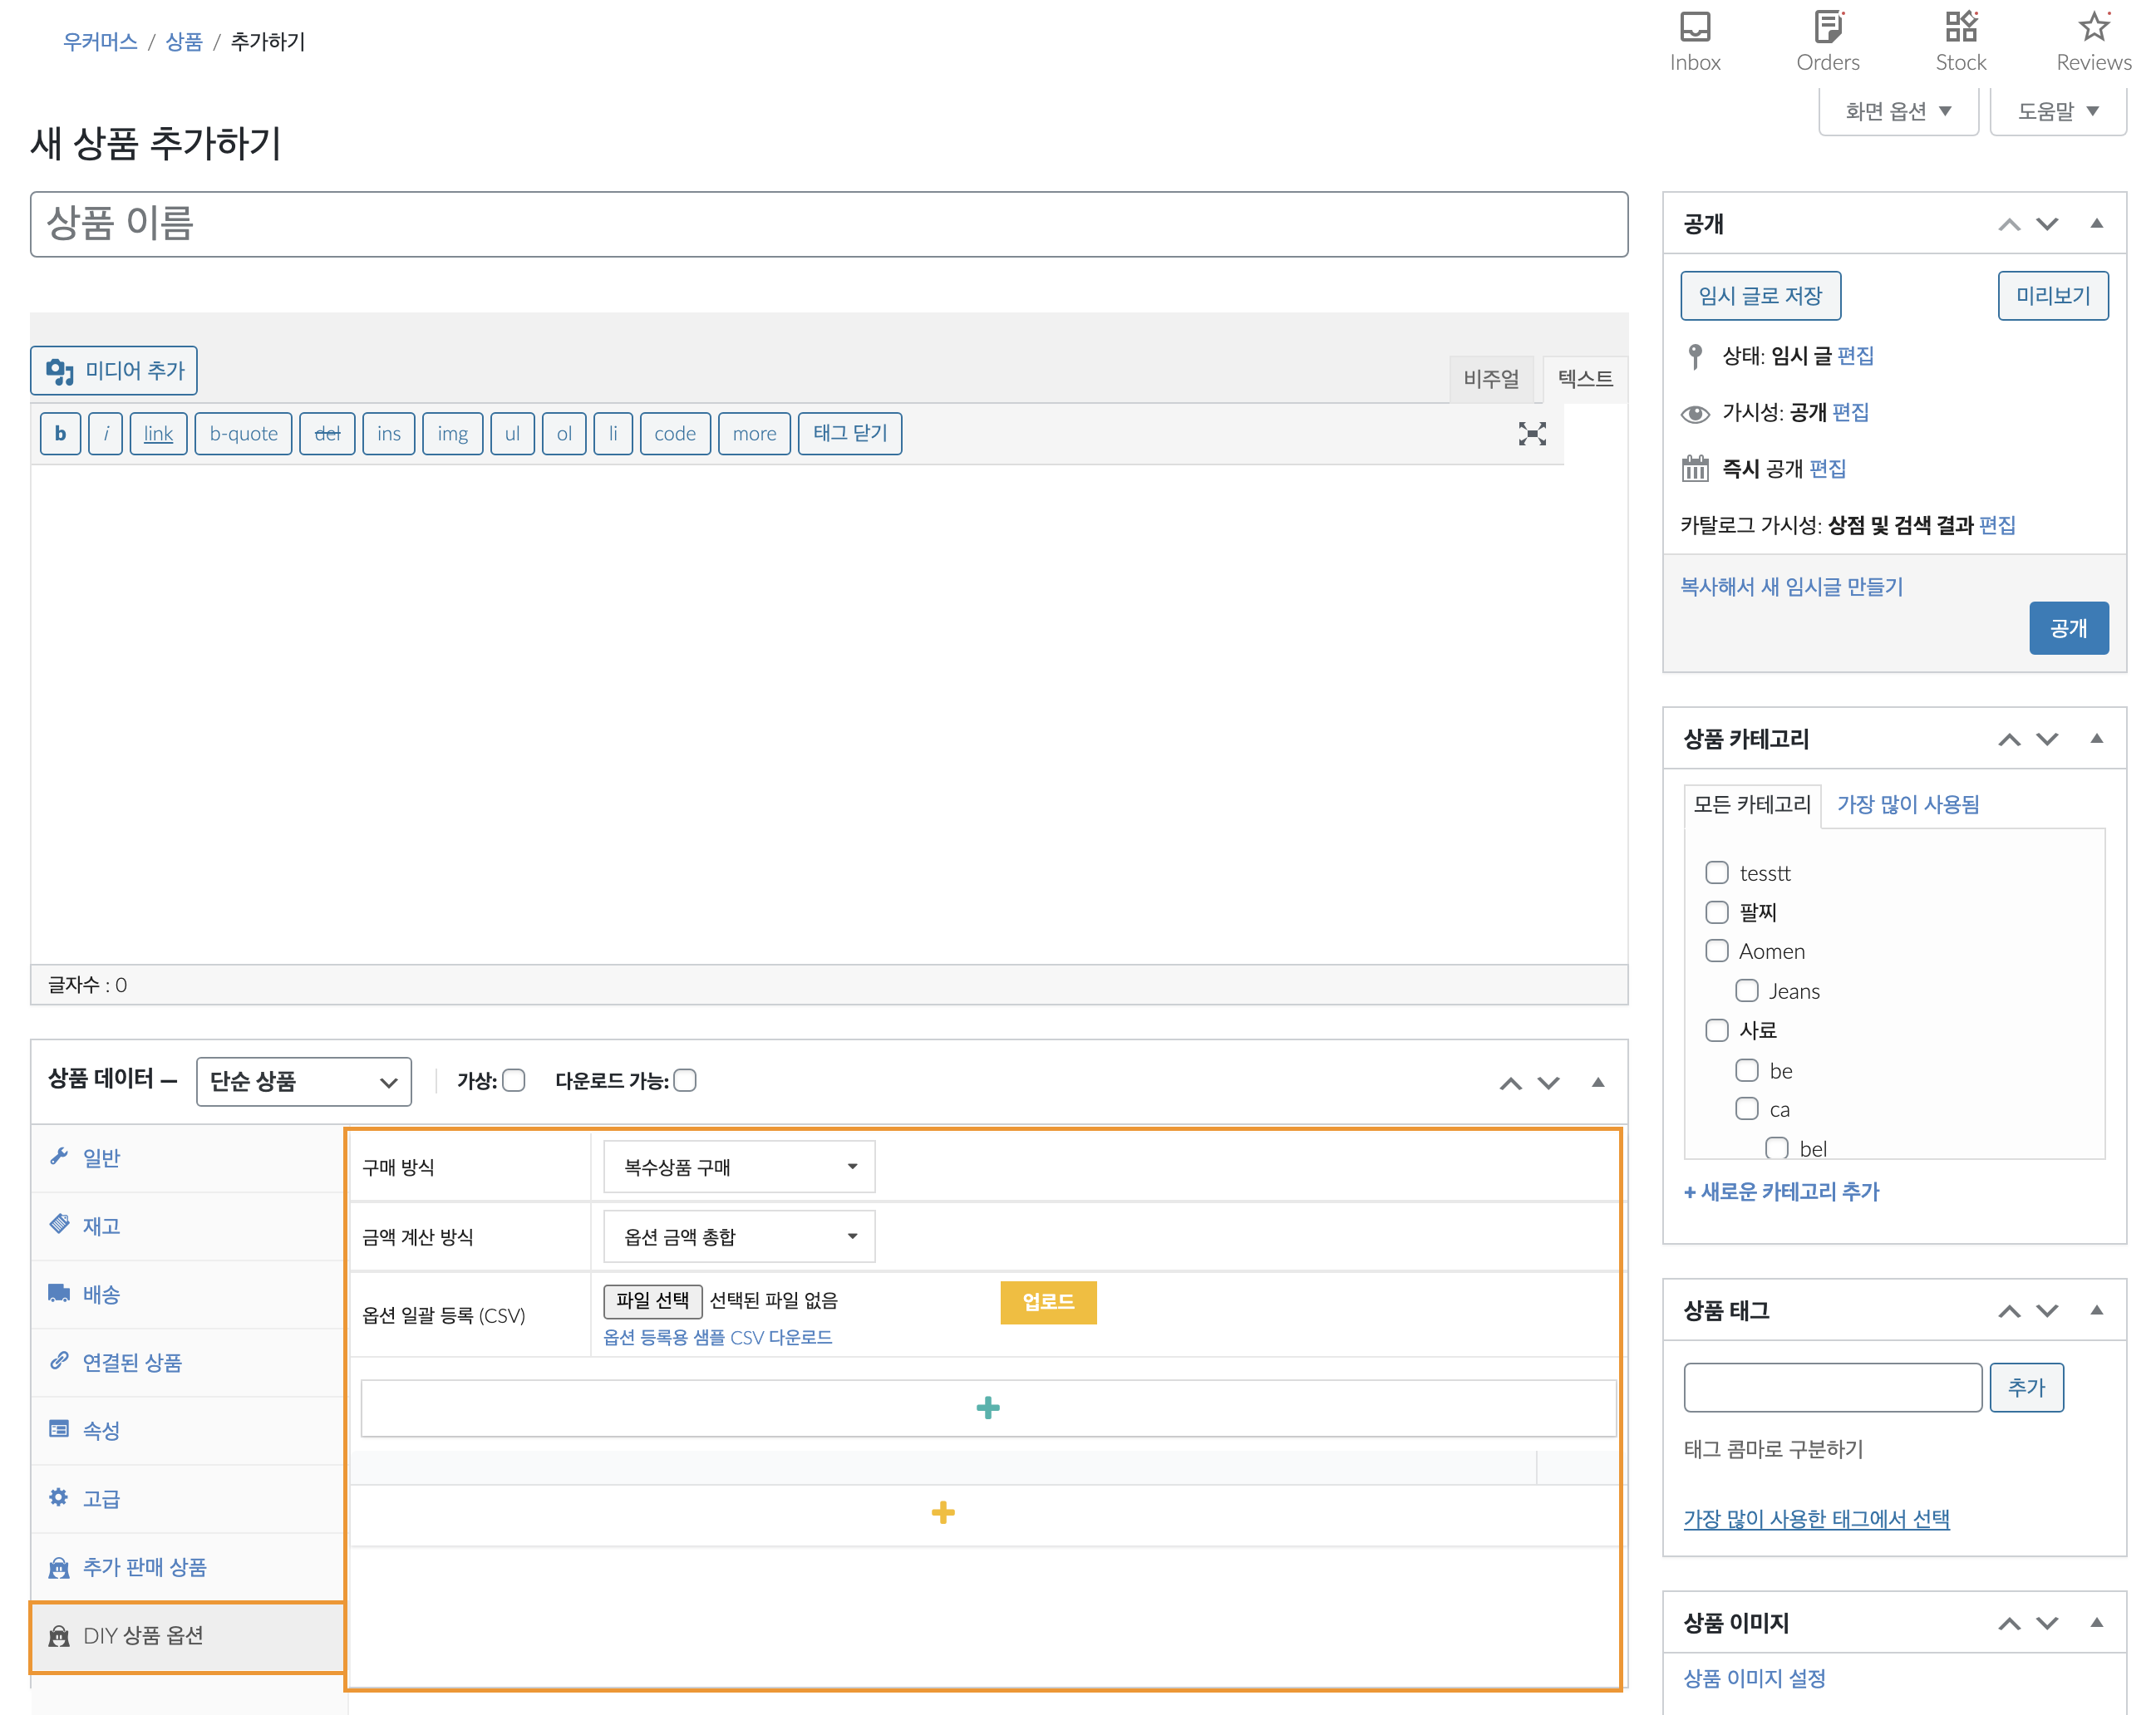Viewport: 2156px width, 1715px height.
Task: Expand the 화면 옵션 screen options panel
Action: [x=1898, y=111]
